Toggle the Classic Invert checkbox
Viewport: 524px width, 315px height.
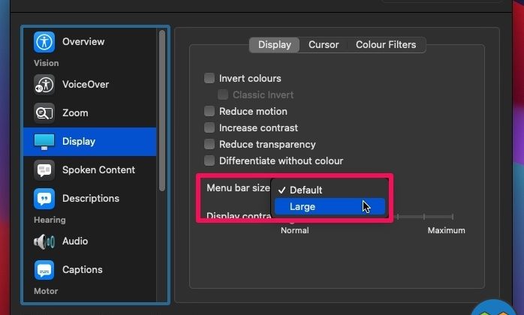pyautogui.click(x=223, y=94)
